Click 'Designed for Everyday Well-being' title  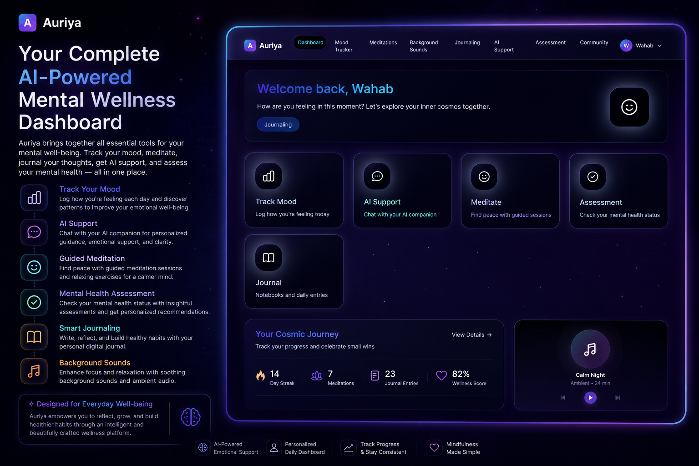tap(95, 404)
